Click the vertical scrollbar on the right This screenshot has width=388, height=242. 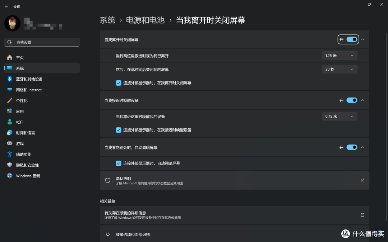click(387, 127)
